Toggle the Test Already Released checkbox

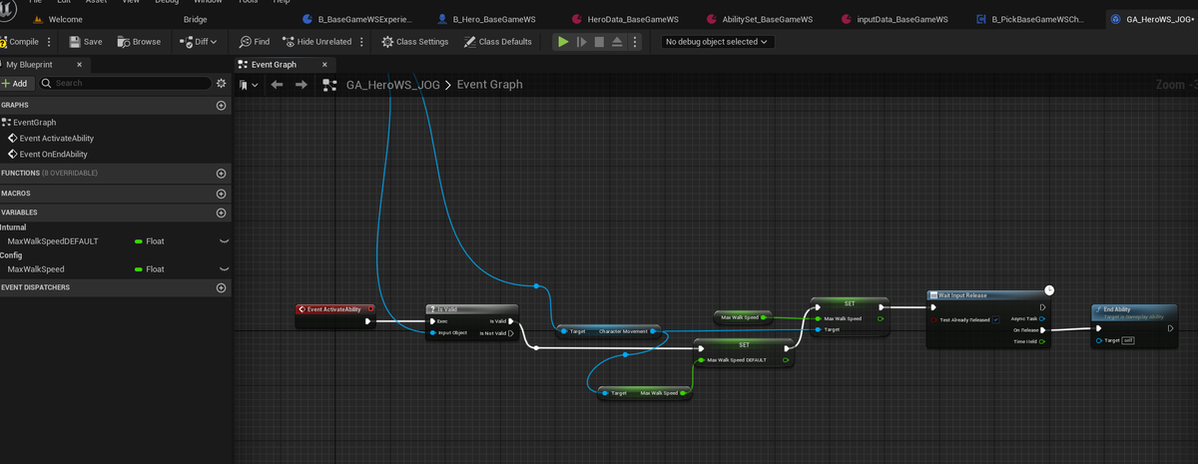(x=996, y=320)
